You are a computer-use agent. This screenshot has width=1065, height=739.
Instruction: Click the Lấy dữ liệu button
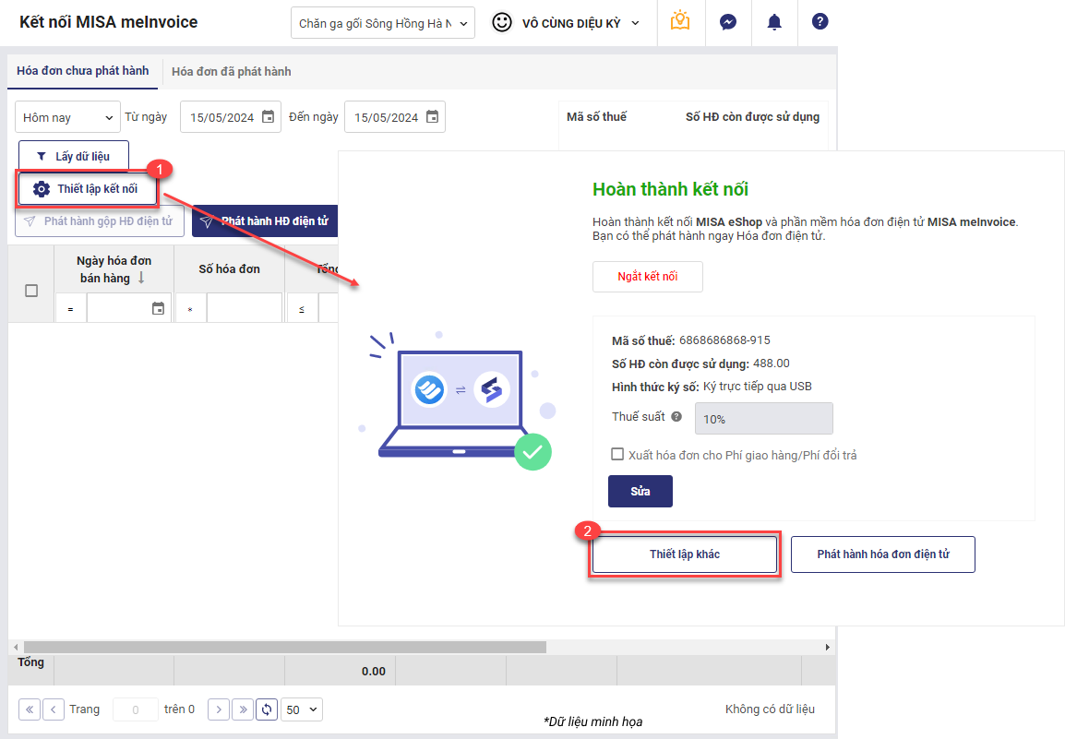point(73,156)
